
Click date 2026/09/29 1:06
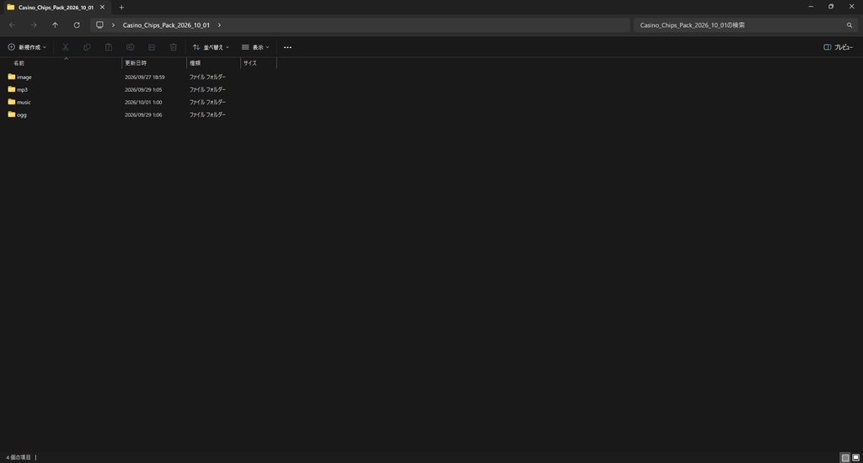[x=143, y=115]
